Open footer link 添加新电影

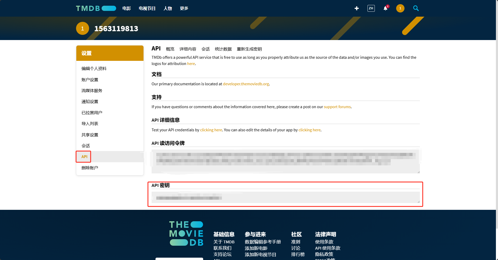256,248
